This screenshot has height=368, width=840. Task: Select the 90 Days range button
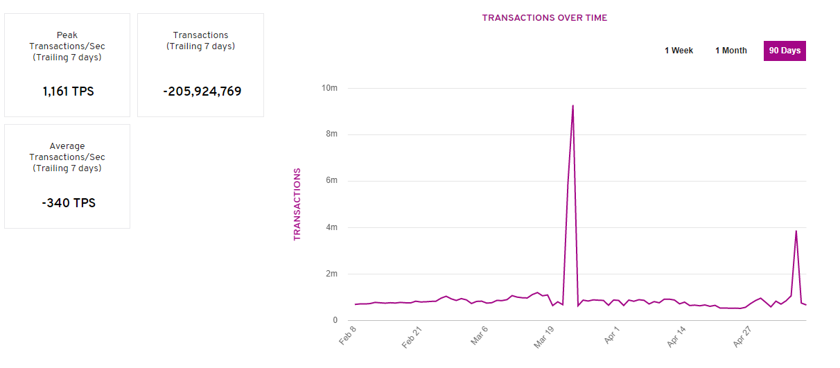(785, 51)
